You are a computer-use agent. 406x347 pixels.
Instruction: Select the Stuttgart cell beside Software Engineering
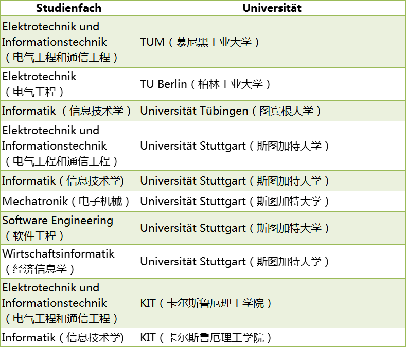click(272, 228)
